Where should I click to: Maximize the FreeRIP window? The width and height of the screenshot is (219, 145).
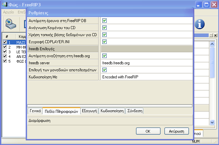[x=206, y=5]
